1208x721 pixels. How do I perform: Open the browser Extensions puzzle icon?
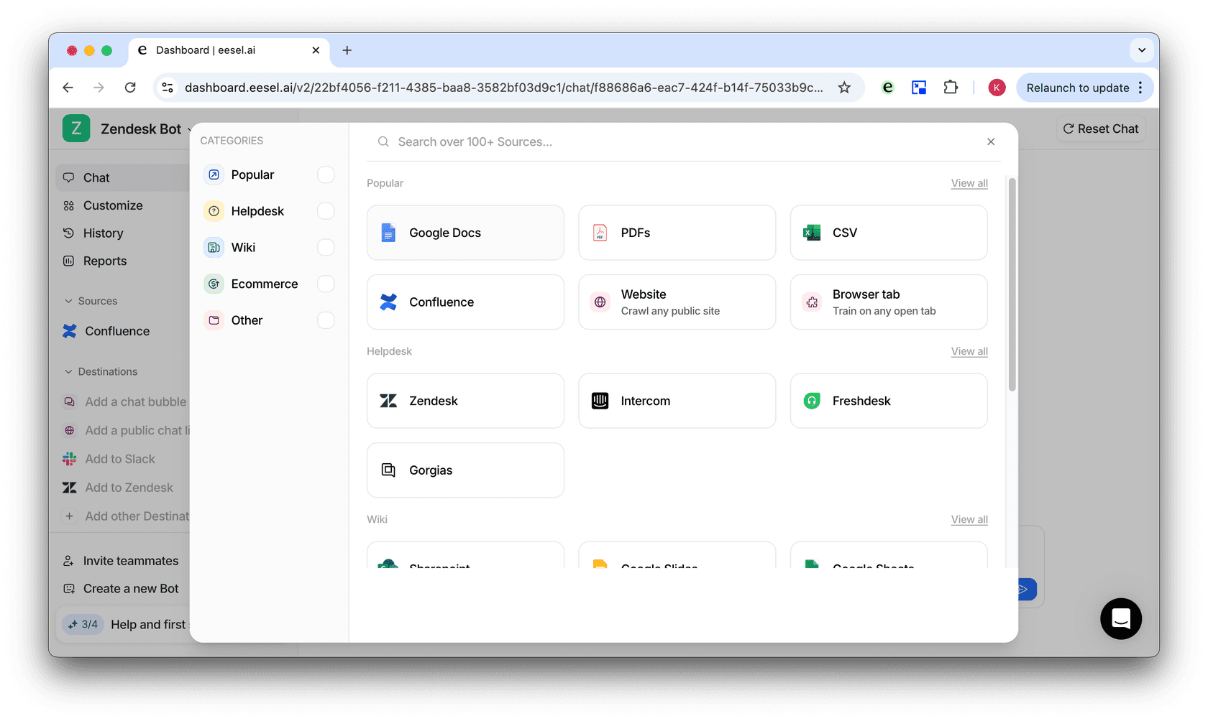pos(951,88)
